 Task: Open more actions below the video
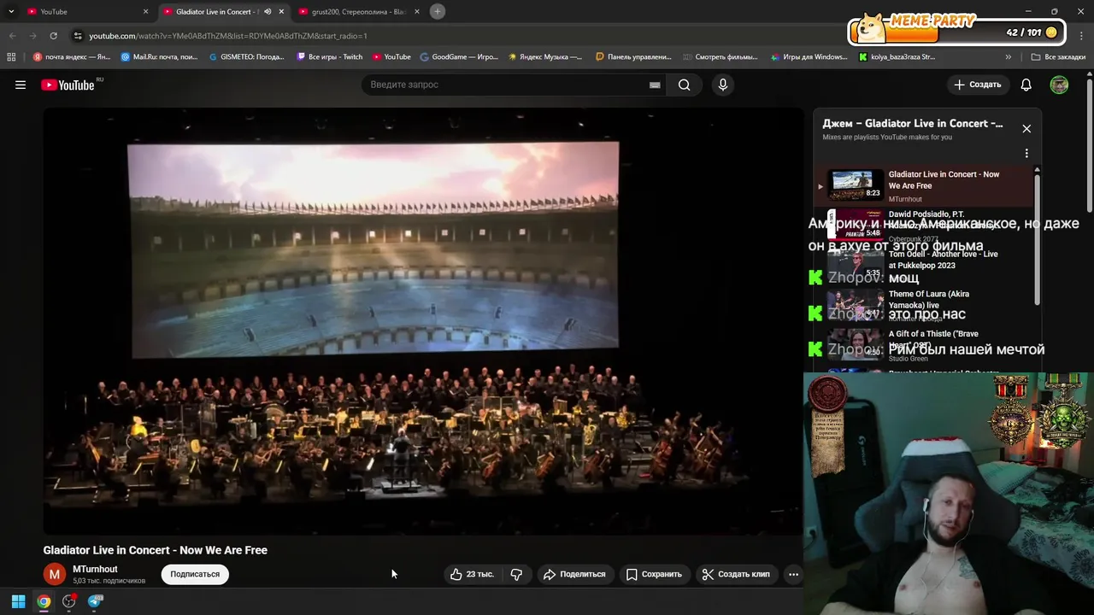pyautogui.click(x=793, y=574)
